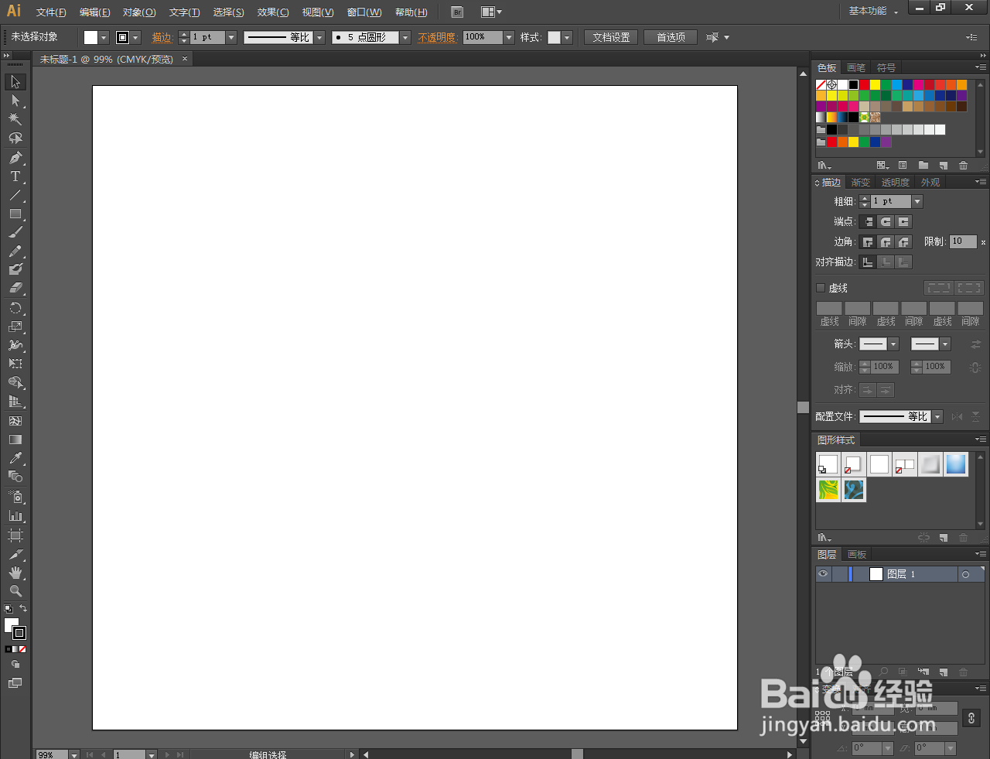The width and height of the screenshot is (990, 759).
Task: Select the round cap stroke option
Action: [x=886, y=222]
